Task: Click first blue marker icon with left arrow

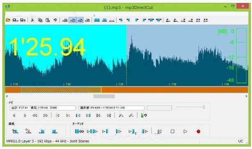Action: (x=121, y=20)
